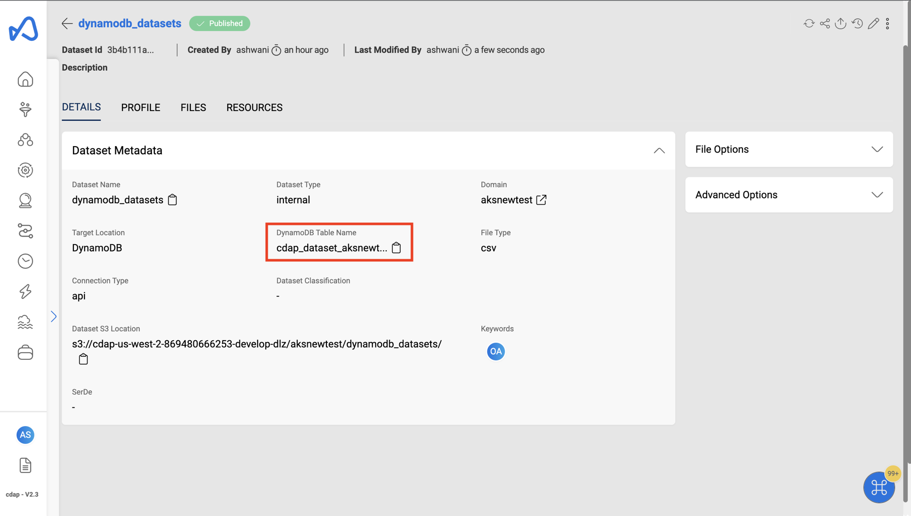Click the 'an hour ago' created time

coord(306,50)
